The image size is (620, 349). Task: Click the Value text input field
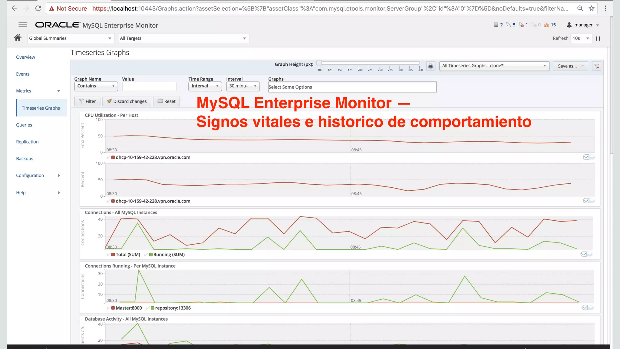pyautogui.click(x=150, y=86)
